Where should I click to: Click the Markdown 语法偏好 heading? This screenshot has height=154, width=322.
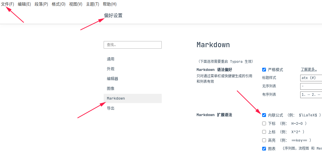(214, 70)
